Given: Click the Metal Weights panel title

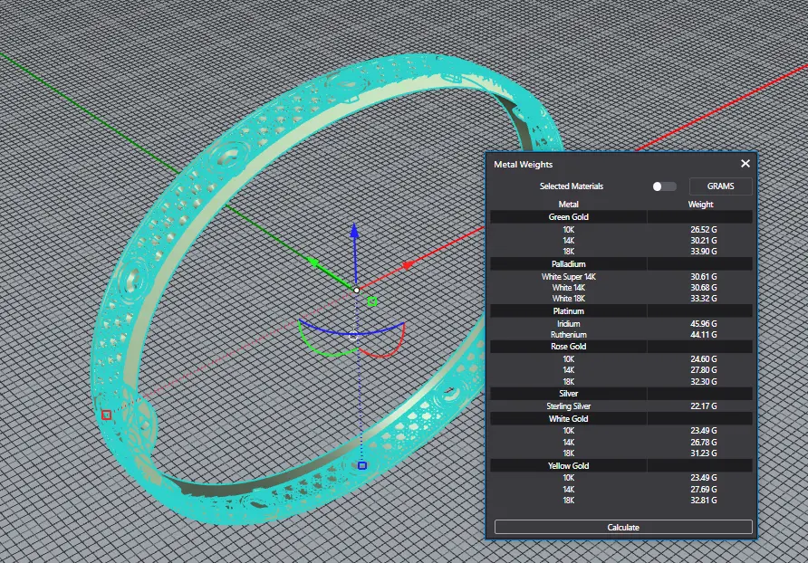Looking at the screenshot, I should (x=523, y=165).
